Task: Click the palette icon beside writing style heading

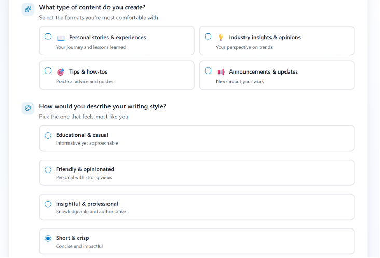Action: [x=28, y=108]
